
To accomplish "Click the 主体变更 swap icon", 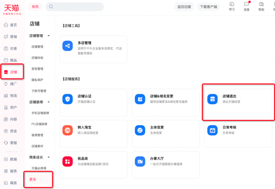I will click(140, 130).
